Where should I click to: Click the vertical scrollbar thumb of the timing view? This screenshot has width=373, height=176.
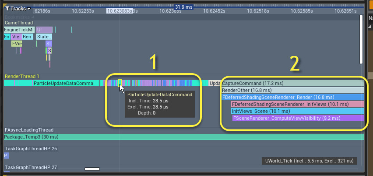pyautogui.click(x=361, y=39)
